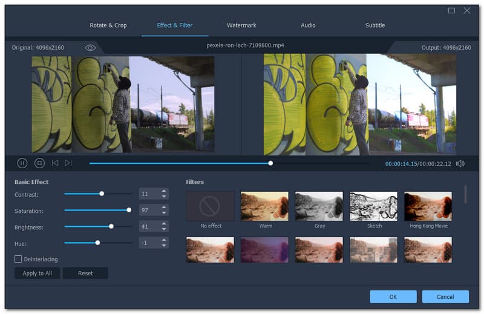Increase Brightness value with up arrow
Screen dimensions: 484x314
coord(163,223)
